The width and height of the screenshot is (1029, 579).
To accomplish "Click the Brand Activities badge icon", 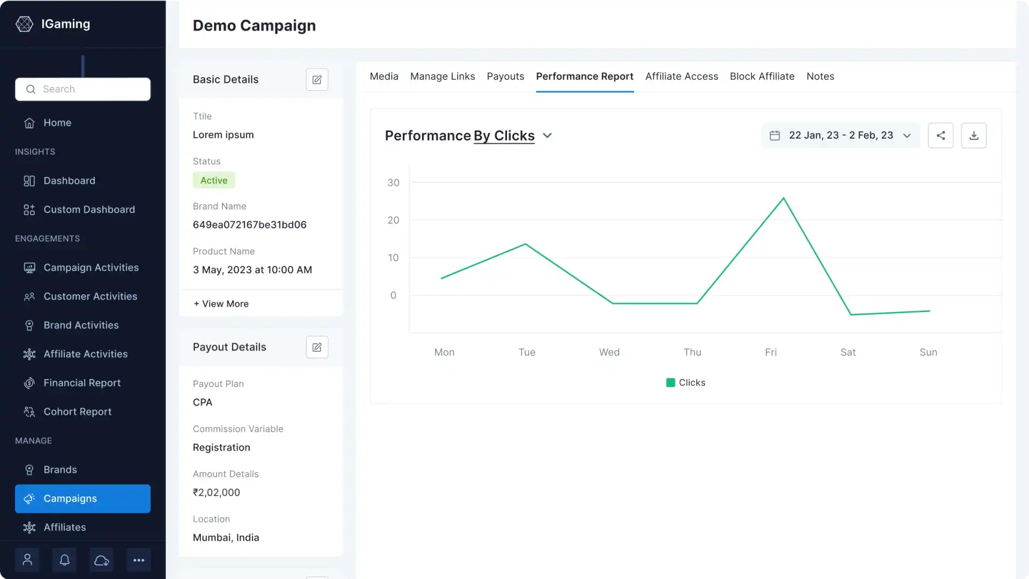I will 29,325.
